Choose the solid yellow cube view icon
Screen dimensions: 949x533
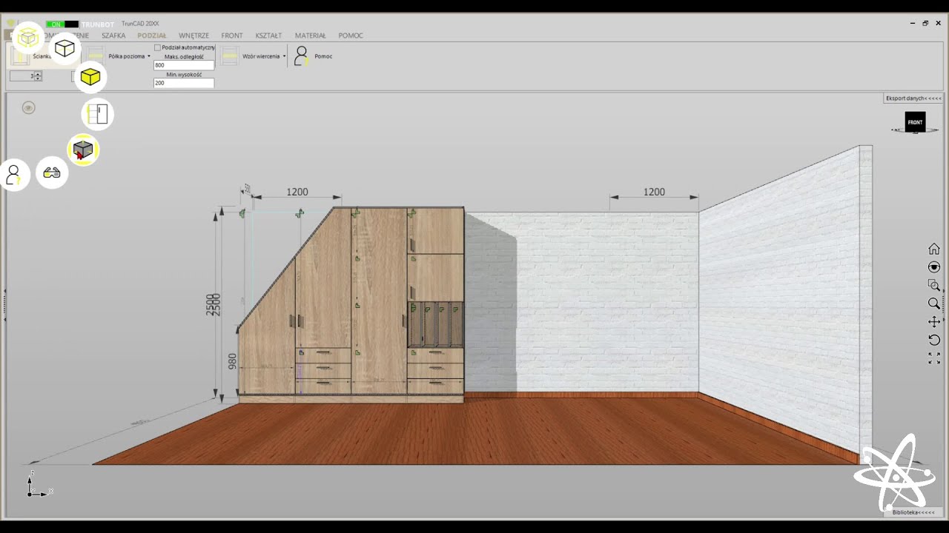90,77
